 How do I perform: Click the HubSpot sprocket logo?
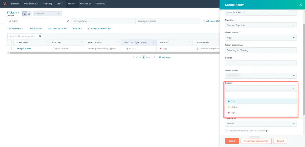pyautogui.click(x=4, y=4)
